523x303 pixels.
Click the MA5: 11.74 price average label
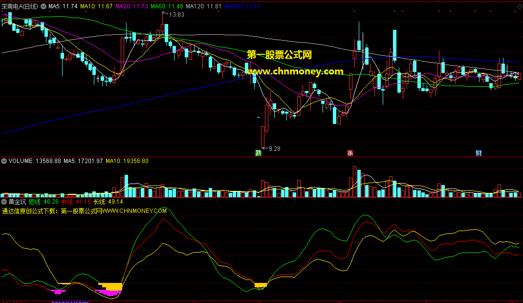[x=63, y=6]
